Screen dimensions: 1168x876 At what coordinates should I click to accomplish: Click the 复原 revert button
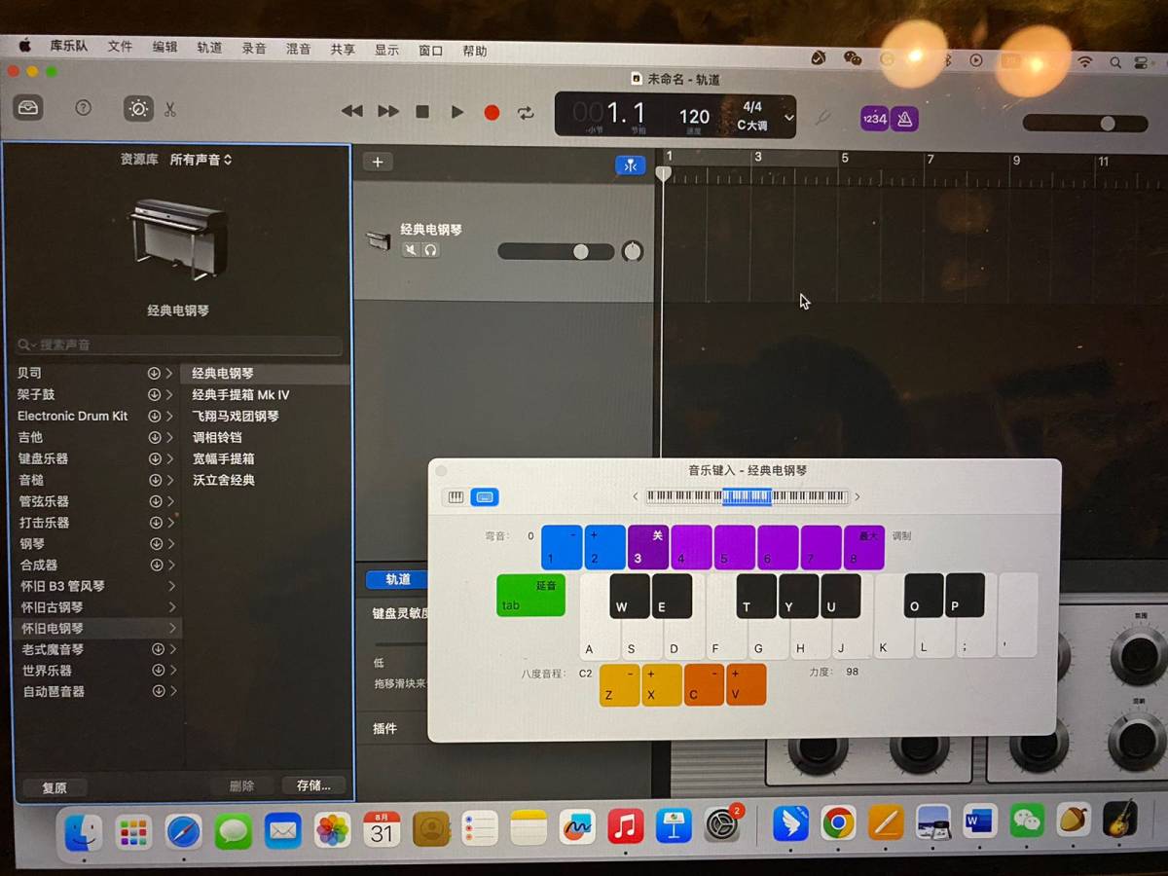tap(55, 787)
